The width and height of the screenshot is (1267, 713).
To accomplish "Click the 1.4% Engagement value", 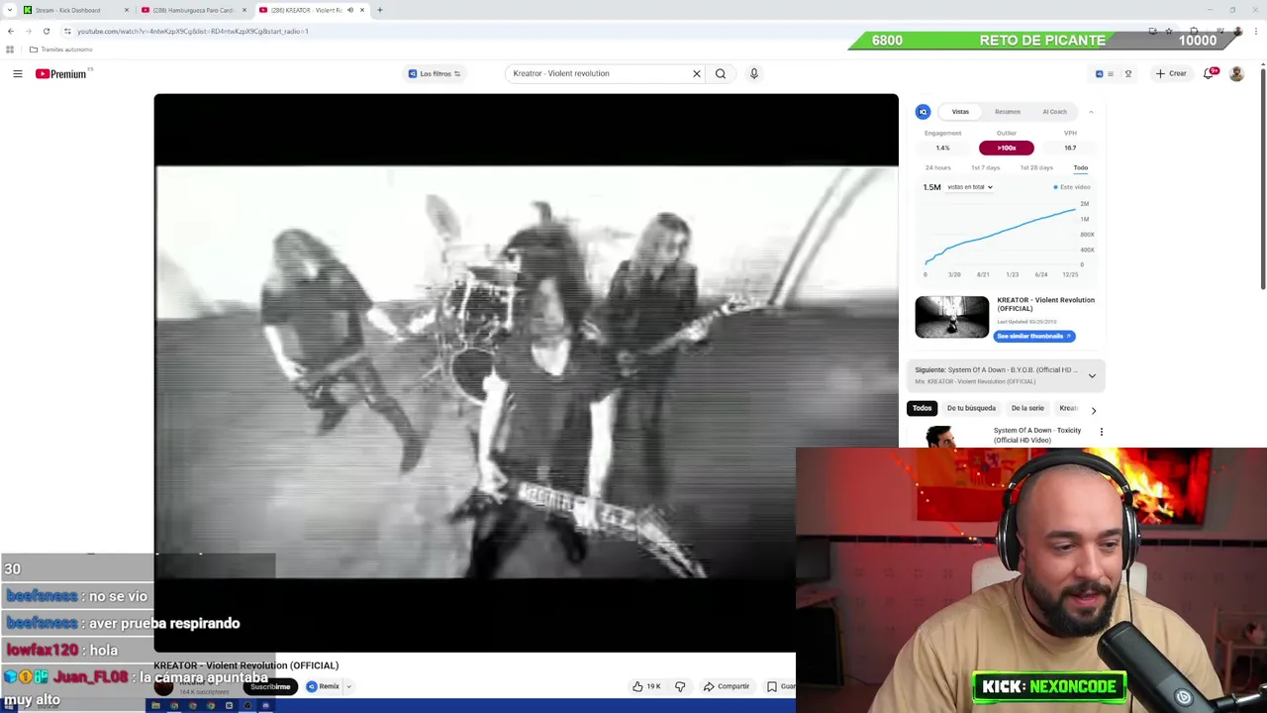I will pyautogui.click(x=942, y=148).
